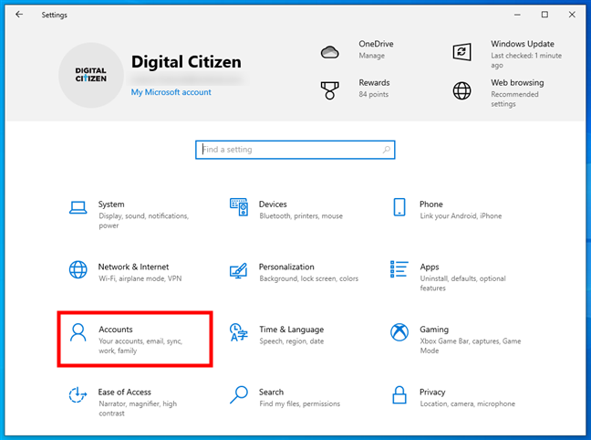Screen dimensions: 591x440
Task: Open Windows Update status label
Action: [526, 60]
